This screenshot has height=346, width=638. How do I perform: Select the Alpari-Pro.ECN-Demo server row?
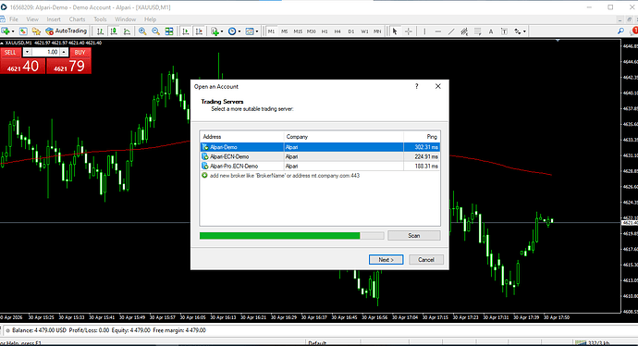pos(320,167)
